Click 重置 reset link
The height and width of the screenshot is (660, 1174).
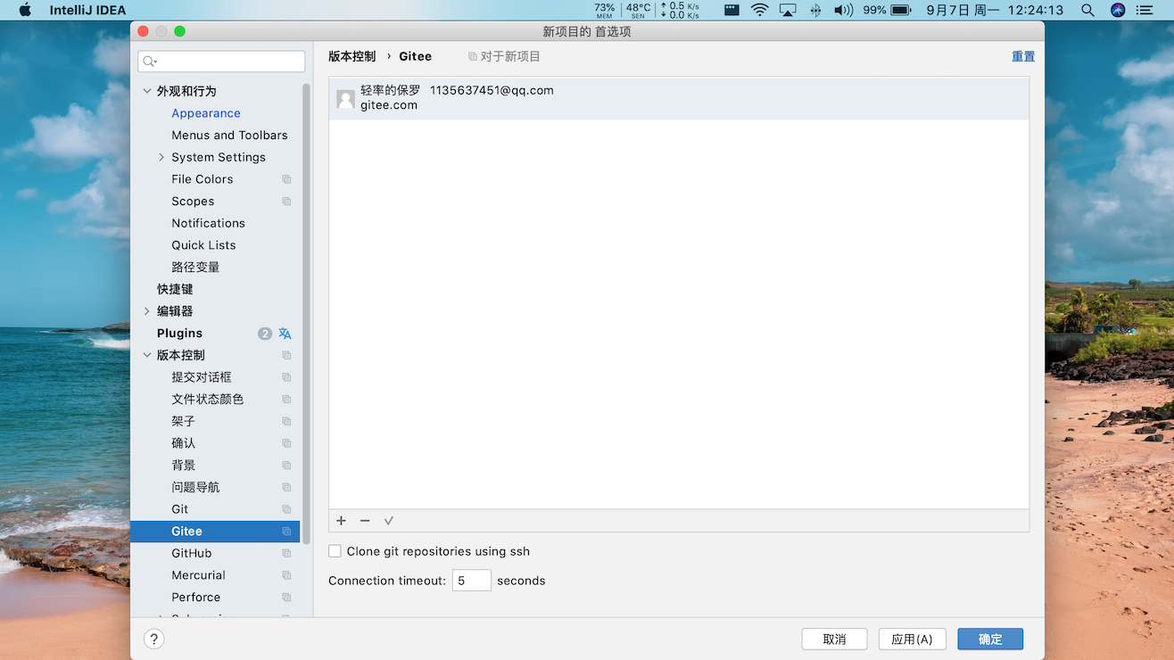point(1023,56)
